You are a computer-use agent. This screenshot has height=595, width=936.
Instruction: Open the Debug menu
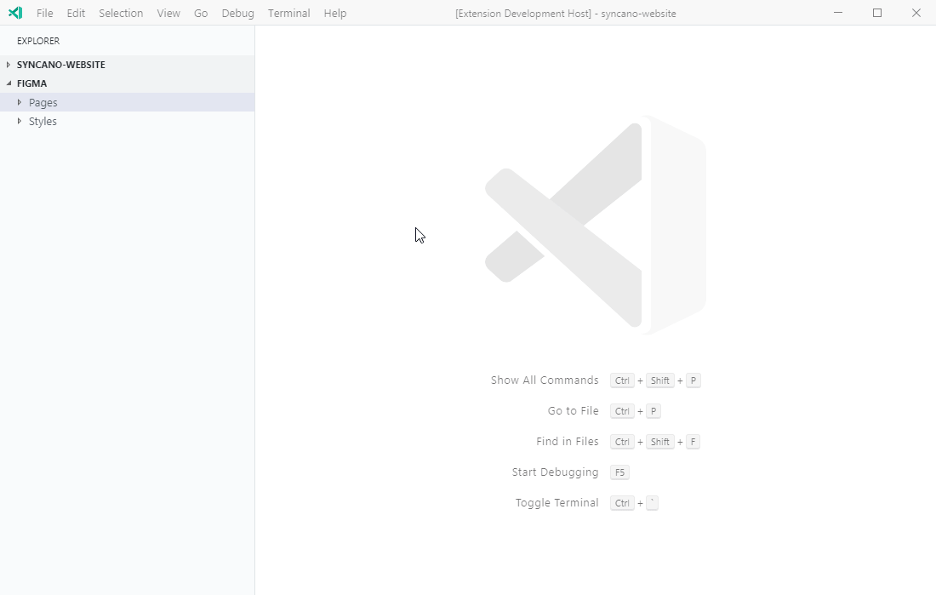coord(237,13)
